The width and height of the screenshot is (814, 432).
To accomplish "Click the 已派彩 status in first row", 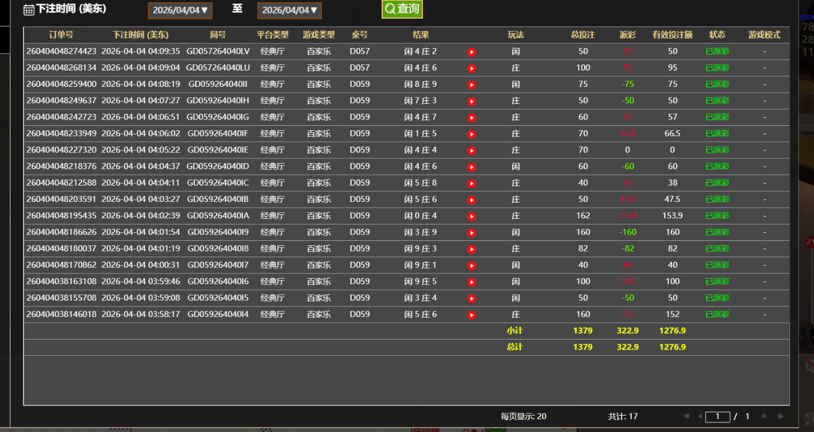I will click(717, 51).
